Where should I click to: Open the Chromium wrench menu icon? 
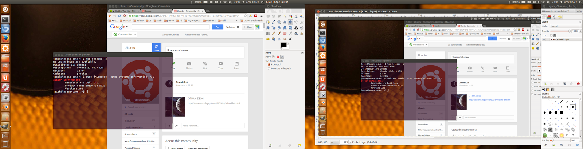click(x=261, y=16)
